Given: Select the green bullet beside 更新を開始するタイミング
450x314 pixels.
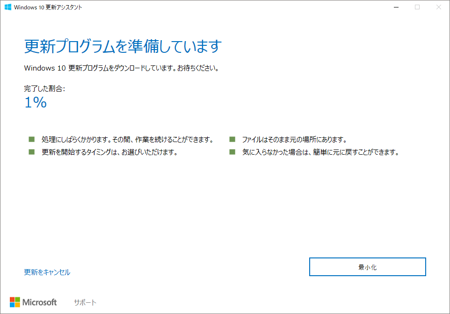Looking at the screenshot, I should (x=32, y=151).
